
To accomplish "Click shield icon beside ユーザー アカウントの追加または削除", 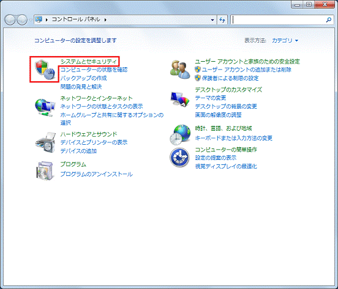I will pos(197,70).
